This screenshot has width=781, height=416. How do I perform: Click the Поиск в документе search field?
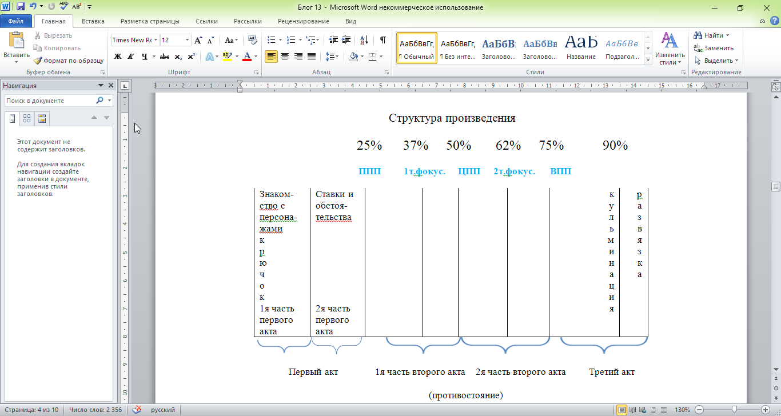(x=50, y=101)
